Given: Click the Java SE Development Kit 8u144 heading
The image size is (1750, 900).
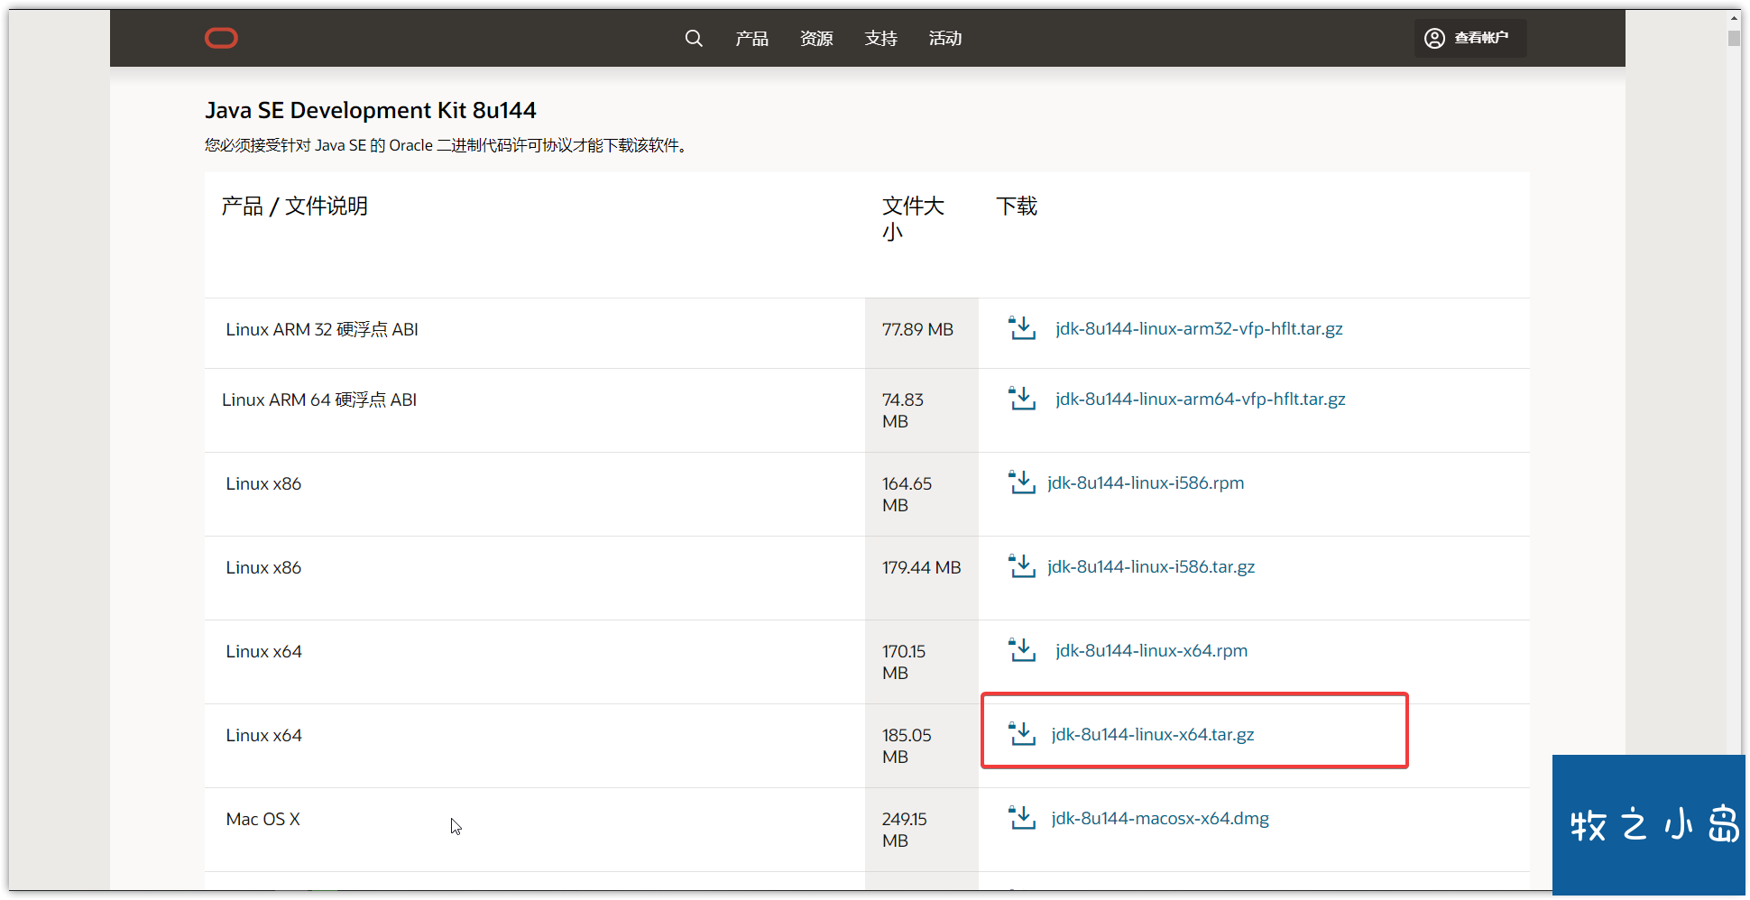Looking at the screenshot, I should 371,110.
